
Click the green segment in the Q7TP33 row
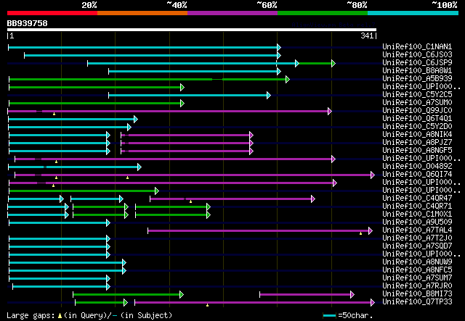pyautogui.click(x=102, y=303)
